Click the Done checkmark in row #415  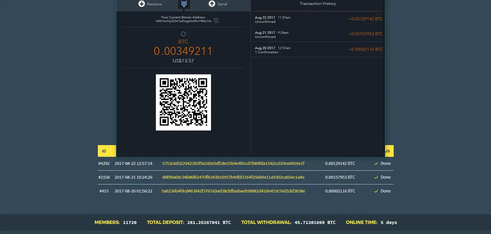click(x=376, y=191)
